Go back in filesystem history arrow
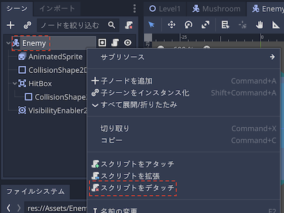The width and height of the screenshot is (284, 213). click(9, 208)
